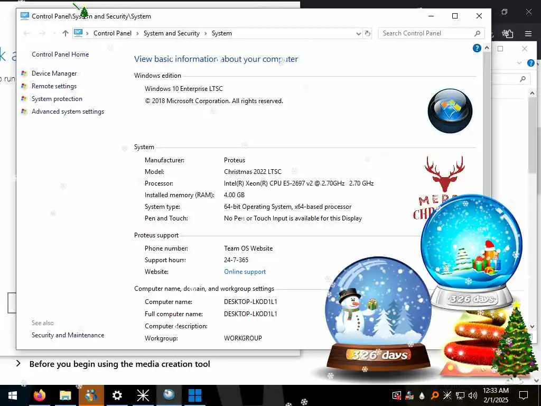Viewport: 541px width, 406px height.
Task: Click the search magnifier in background window
Action: click(x=523, y=79)
